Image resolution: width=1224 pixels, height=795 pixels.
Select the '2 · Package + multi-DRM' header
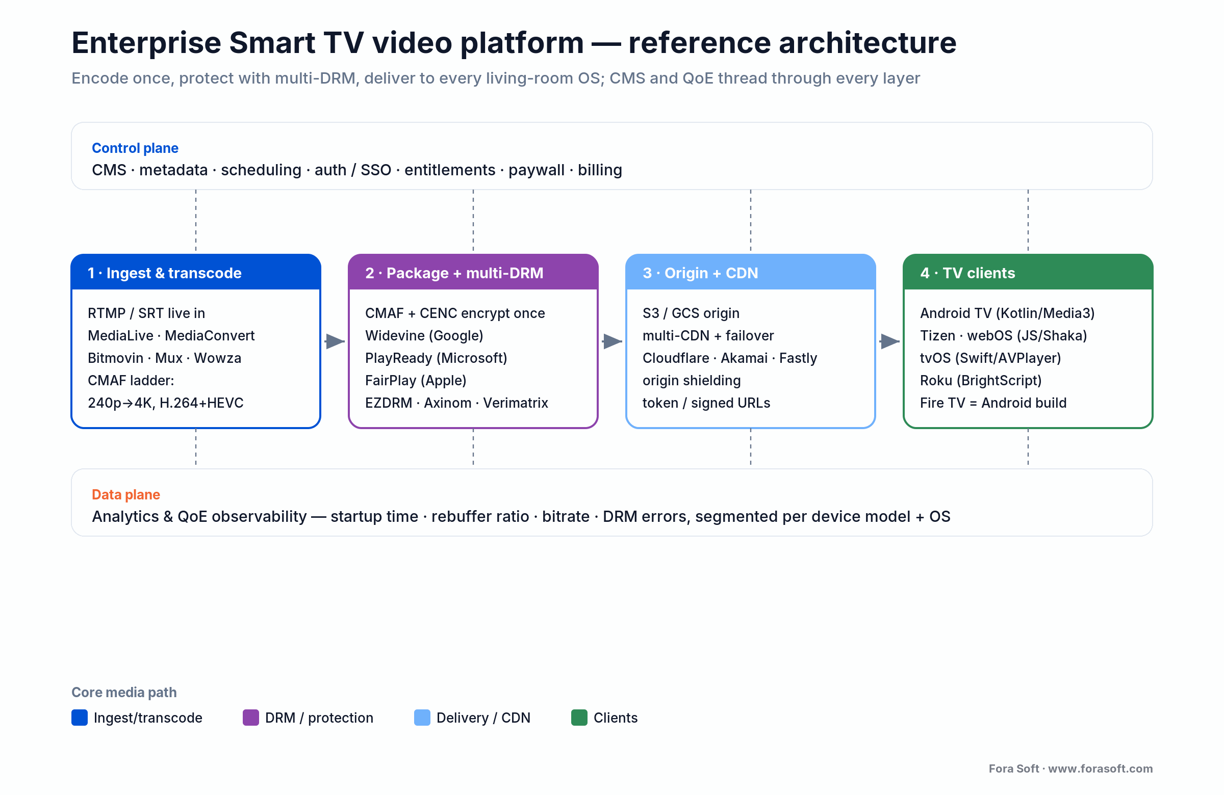(x=473, y=272)
